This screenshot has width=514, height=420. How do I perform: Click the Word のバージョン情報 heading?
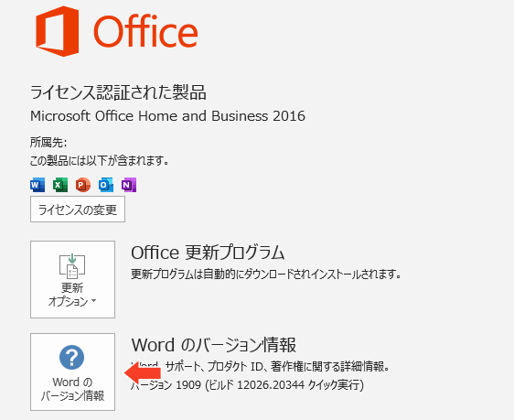[x=214, y=345]
